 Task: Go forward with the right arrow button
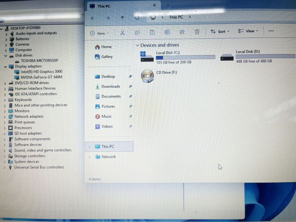coord(108,18)
